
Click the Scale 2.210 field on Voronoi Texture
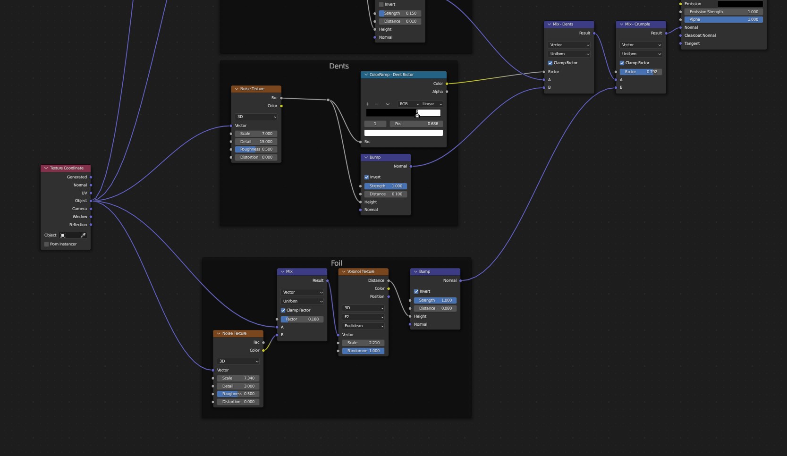pos(364,343)
